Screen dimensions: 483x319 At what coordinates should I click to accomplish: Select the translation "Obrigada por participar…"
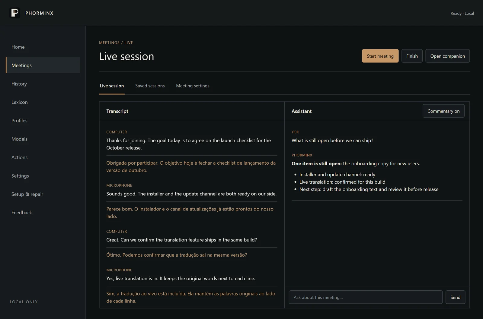[x=191, y=166]
